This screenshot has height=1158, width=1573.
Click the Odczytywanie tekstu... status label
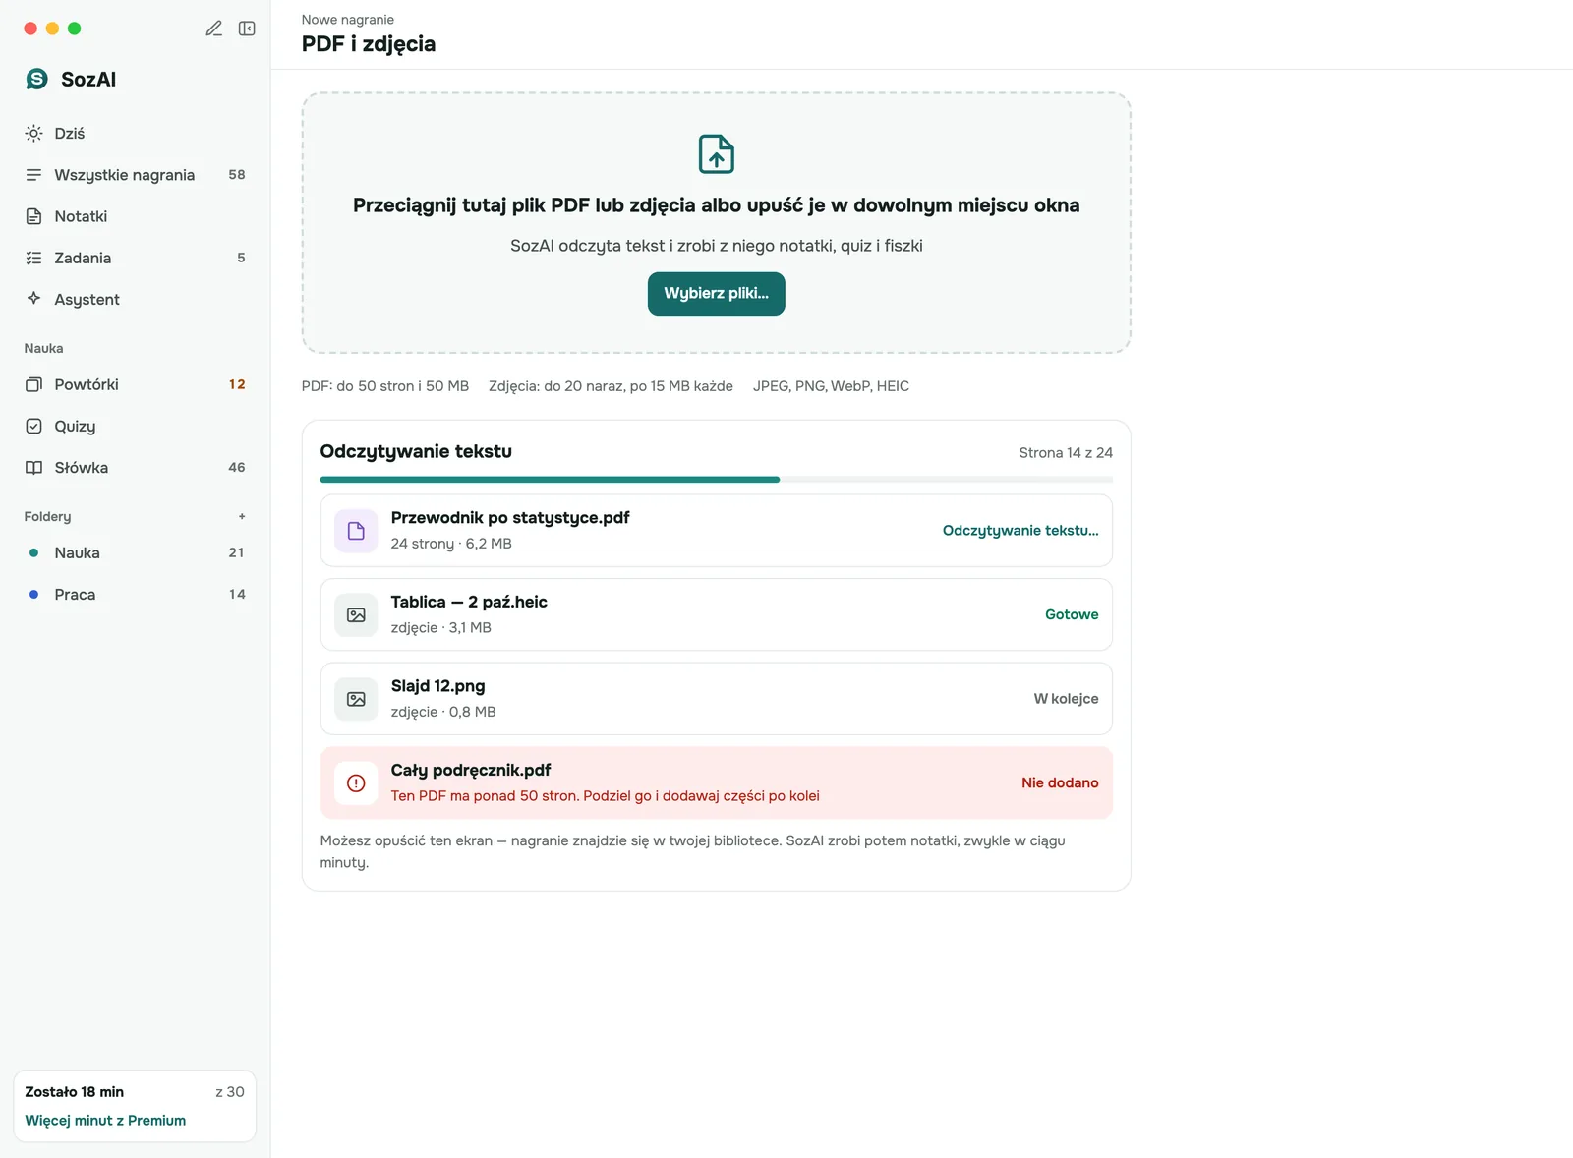[1020, 531]
